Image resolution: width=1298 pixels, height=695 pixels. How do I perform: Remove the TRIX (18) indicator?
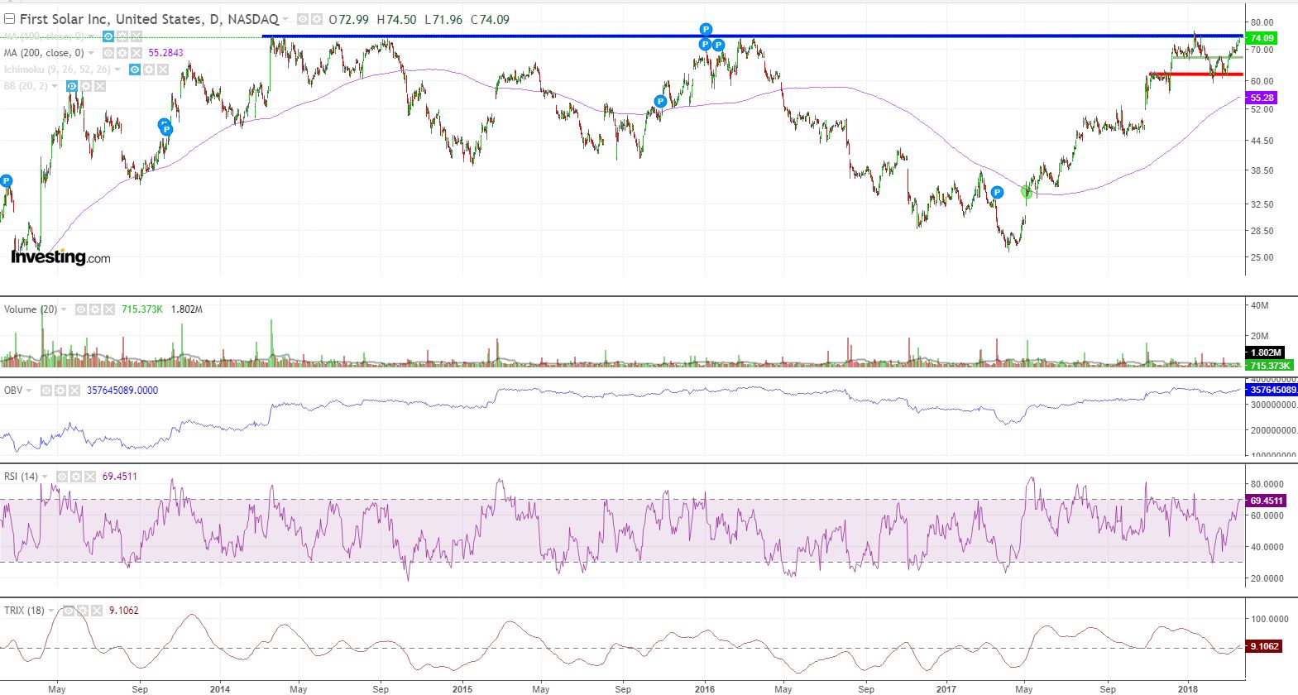97,611
